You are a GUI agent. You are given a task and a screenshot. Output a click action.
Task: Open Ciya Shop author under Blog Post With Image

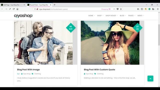[26, 74]
